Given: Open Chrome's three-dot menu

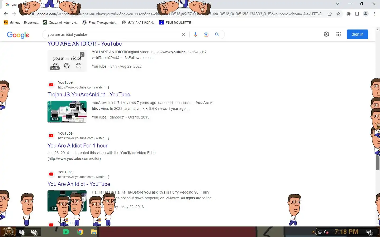Looking at the screenshot, I should [x=374, y=14].
